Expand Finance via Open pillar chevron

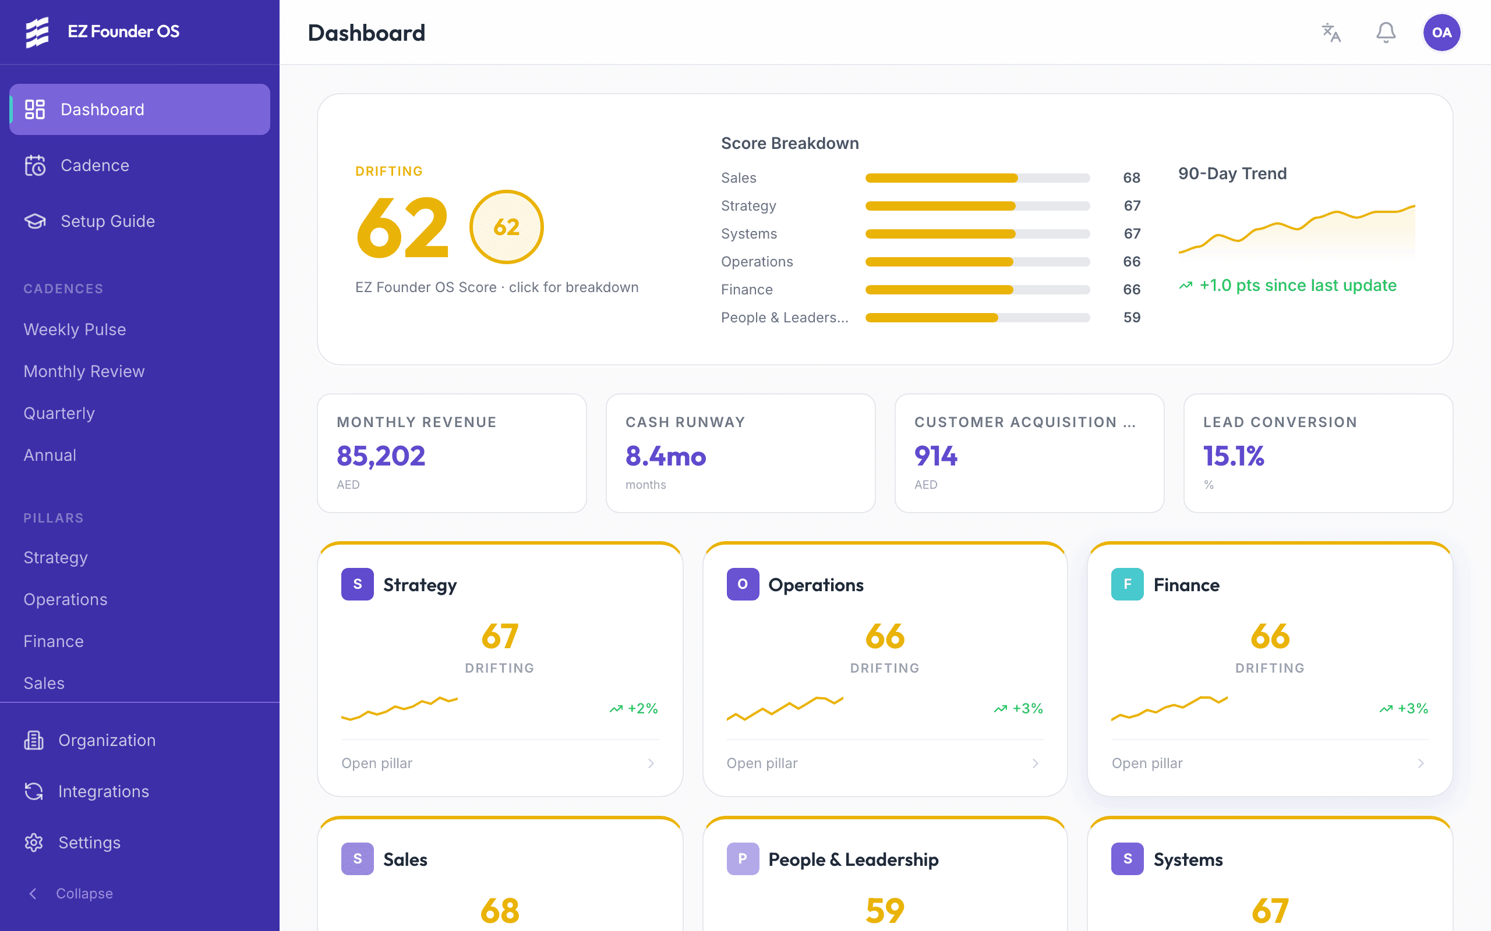click(x=1421, y=763)
